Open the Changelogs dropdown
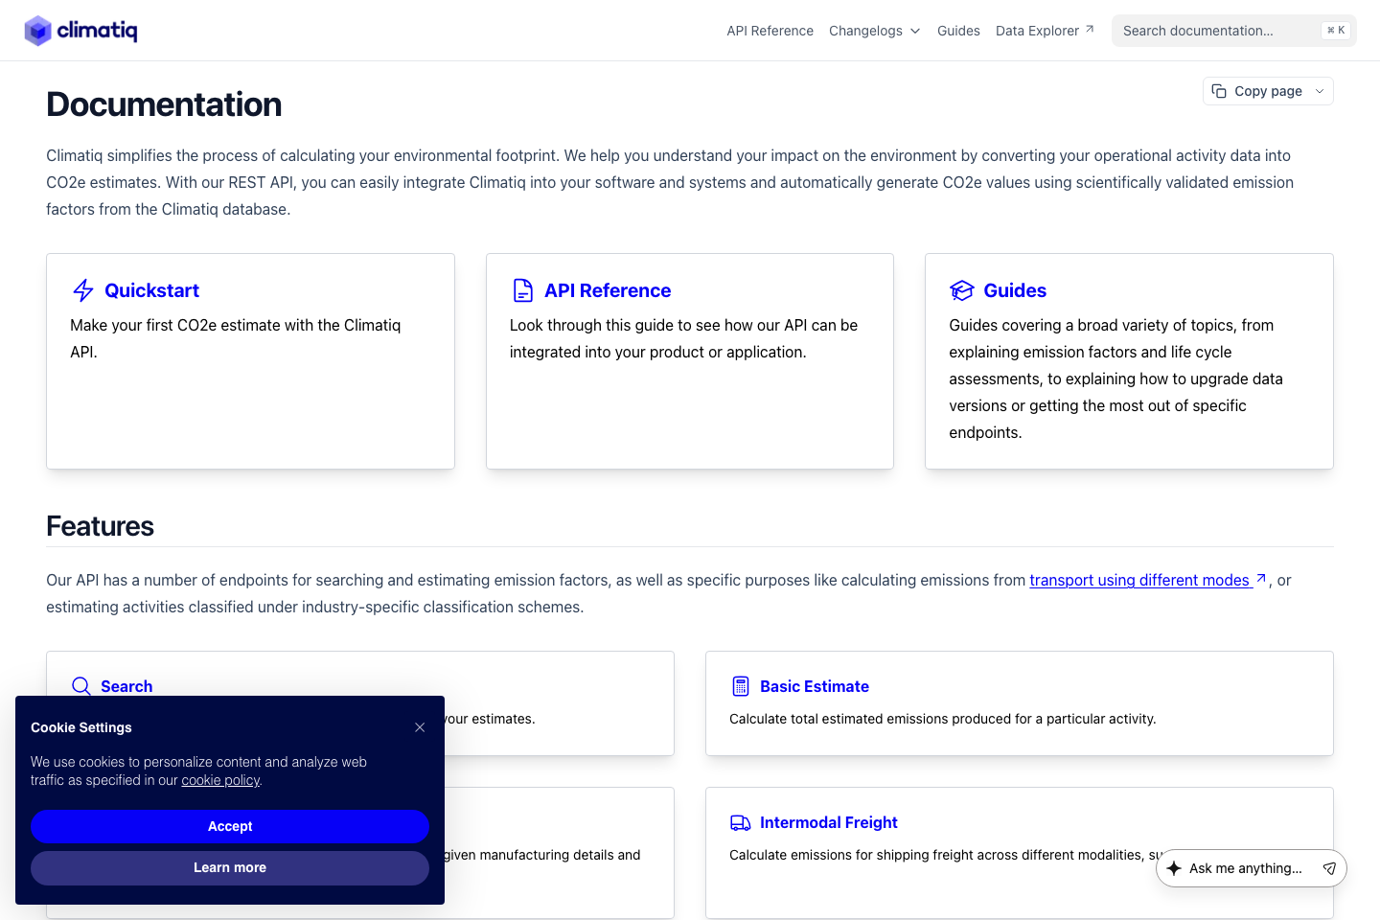The image size is (1380, 920). point(873,30)
